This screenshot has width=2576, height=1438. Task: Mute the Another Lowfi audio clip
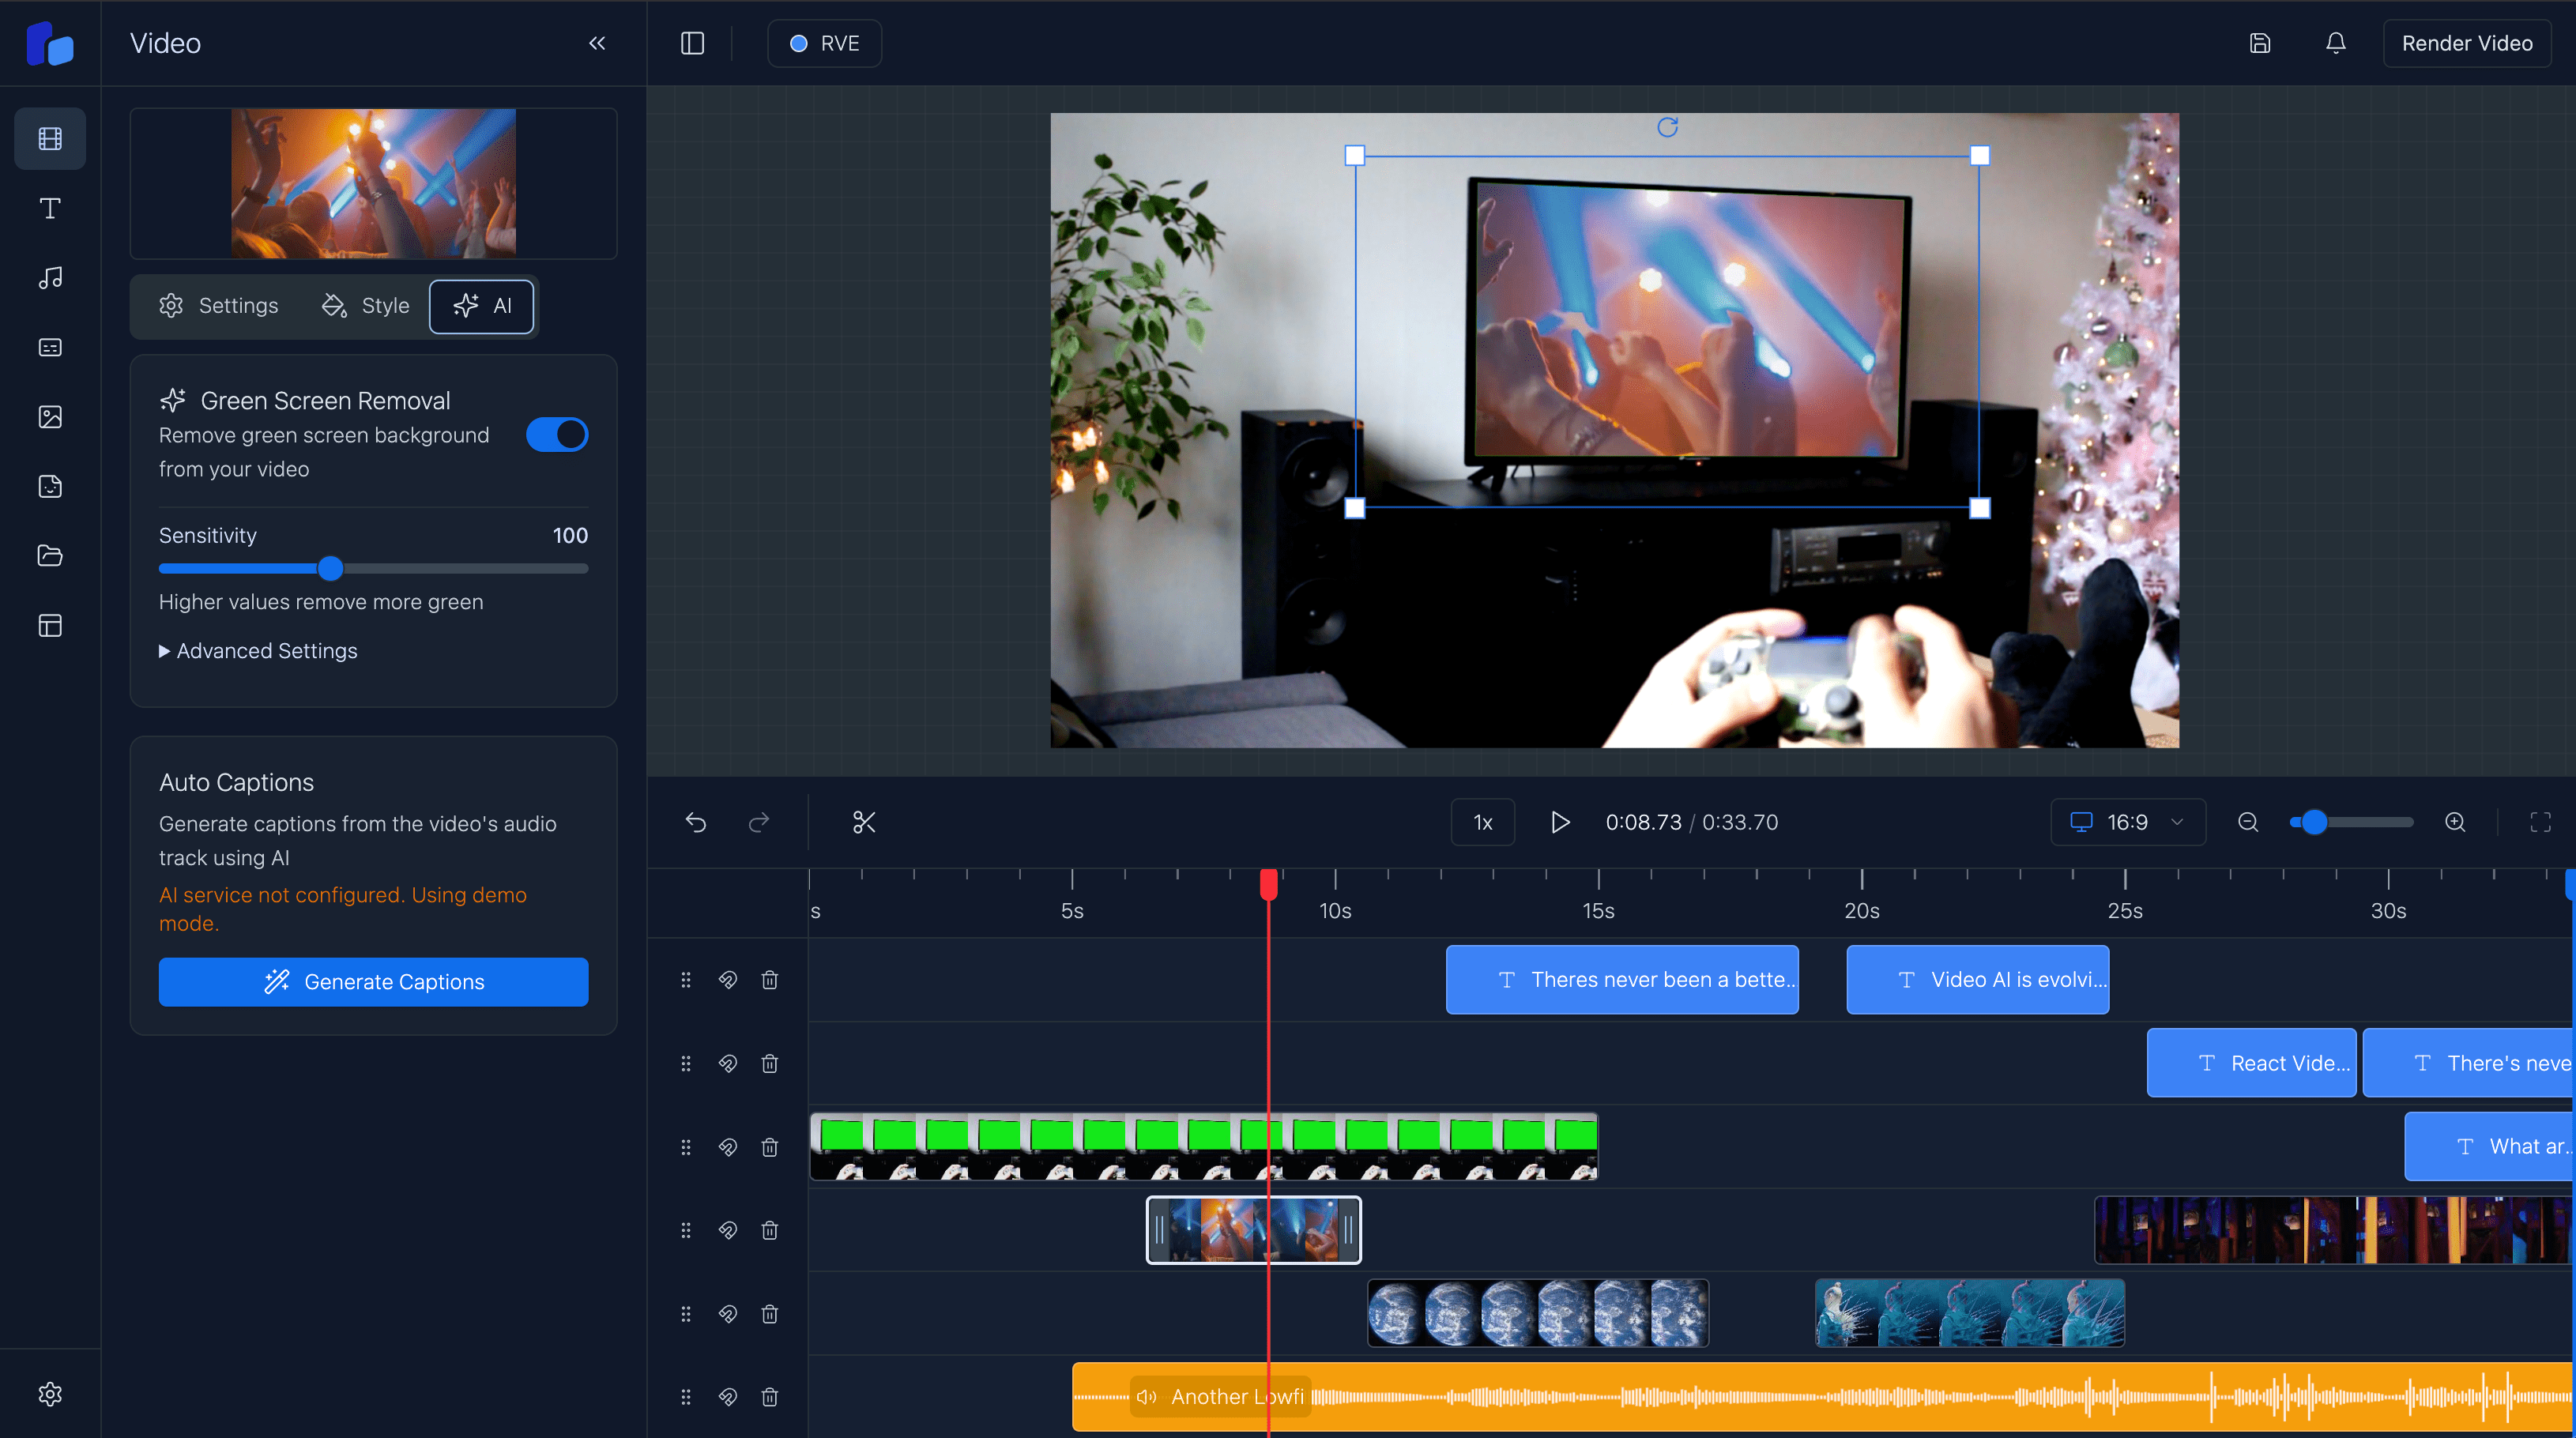tap(1146, 1397)
